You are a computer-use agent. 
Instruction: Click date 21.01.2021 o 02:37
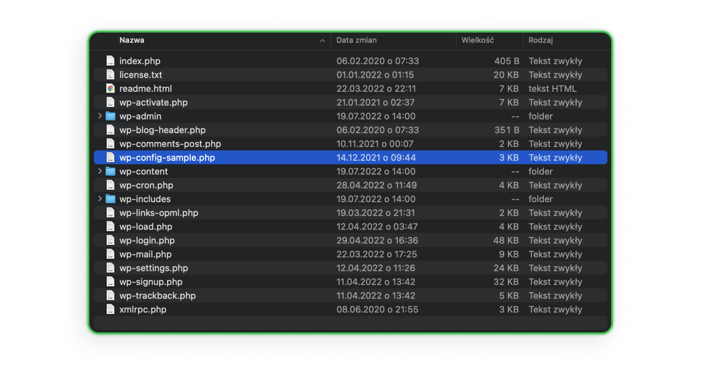[x=376, y=102]
